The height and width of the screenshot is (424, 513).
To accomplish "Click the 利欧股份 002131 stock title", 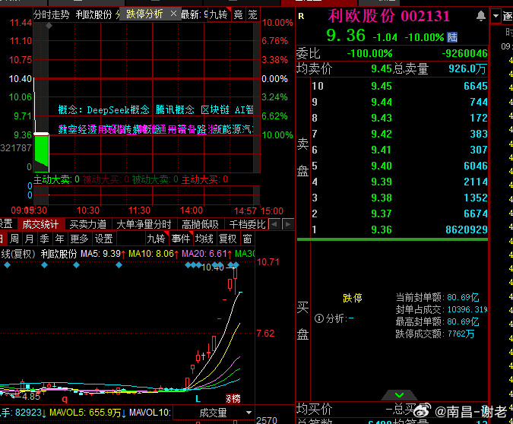I will click(x=388, y=16).
